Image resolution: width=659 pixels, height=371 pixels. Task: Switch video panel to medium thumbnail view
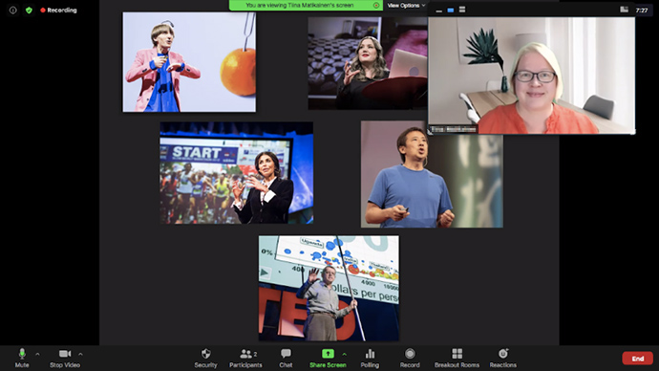[x=451, y=11]
